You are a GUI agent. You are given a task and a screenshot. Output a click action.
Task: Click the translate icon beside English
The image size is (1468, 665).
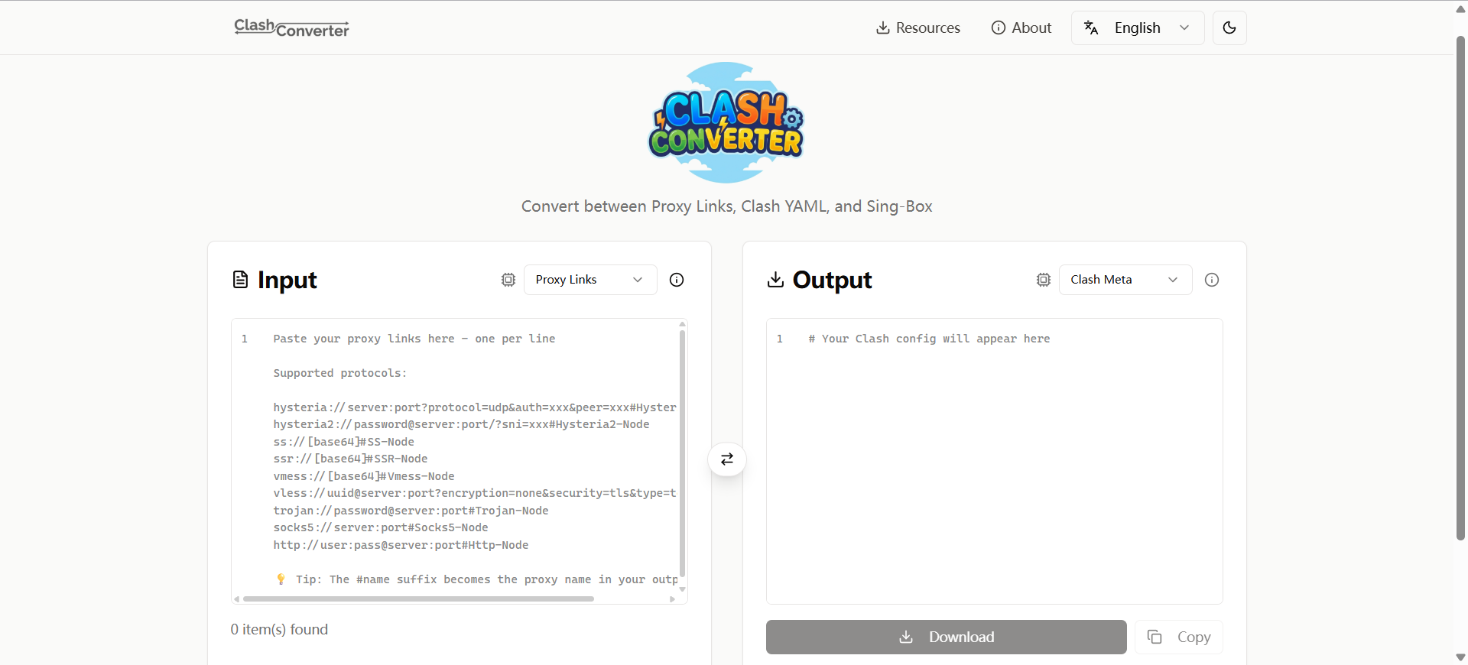1091,28
